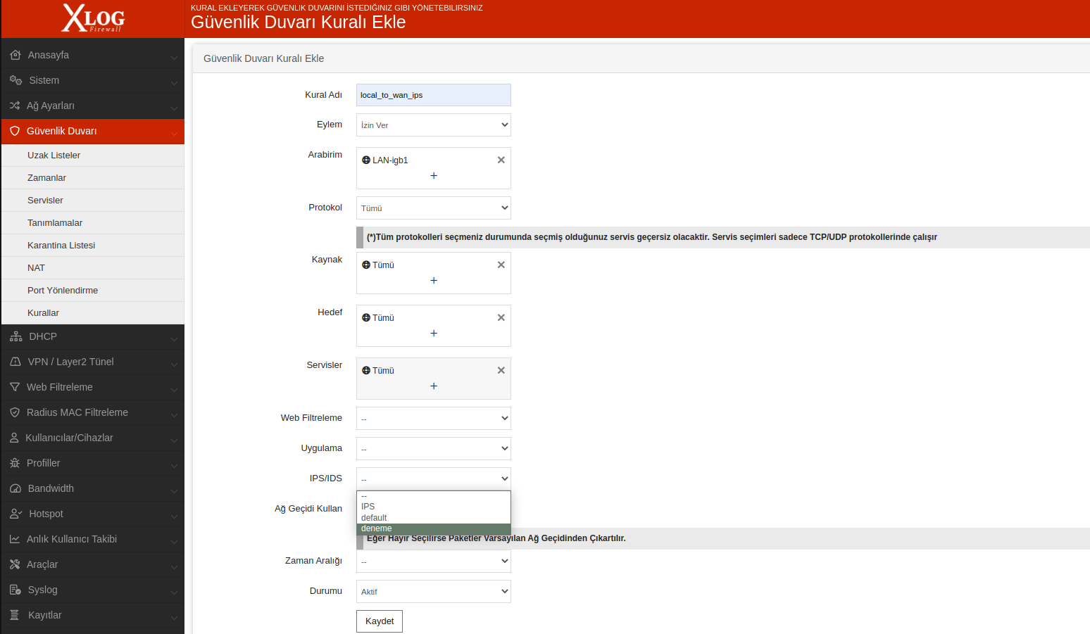Click the Sistem gears icon
The image size is (1090, 634).
pyautogui.click(x=15, y=80)
